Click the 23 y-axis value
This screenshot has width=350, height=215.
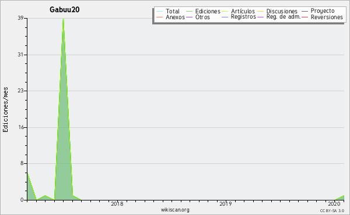click(x=21, y=91)
